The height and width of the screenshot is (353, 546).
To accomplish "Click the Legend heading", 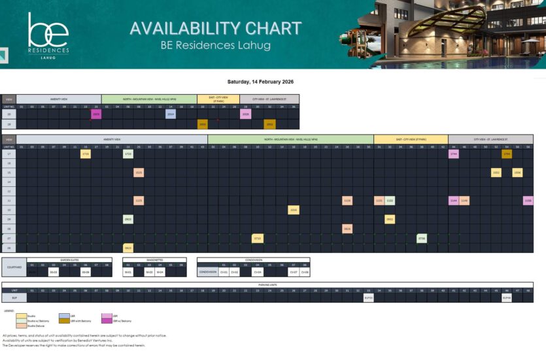I will (x=9, y=311).
